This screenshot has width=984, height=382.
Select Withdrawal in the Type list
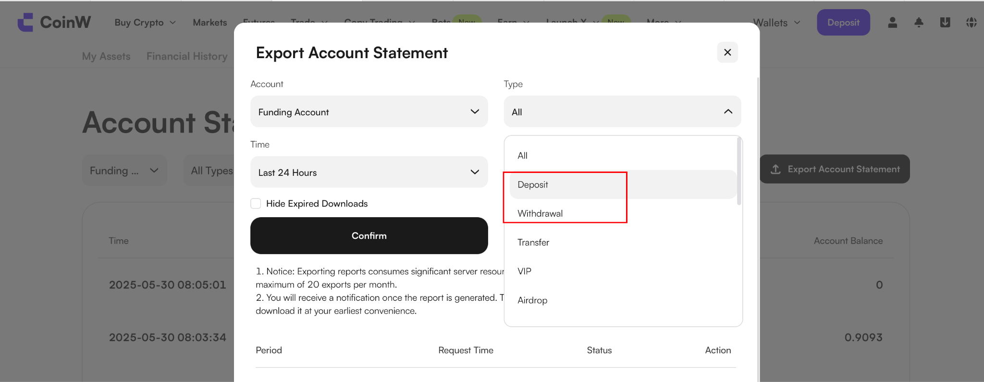622,213
